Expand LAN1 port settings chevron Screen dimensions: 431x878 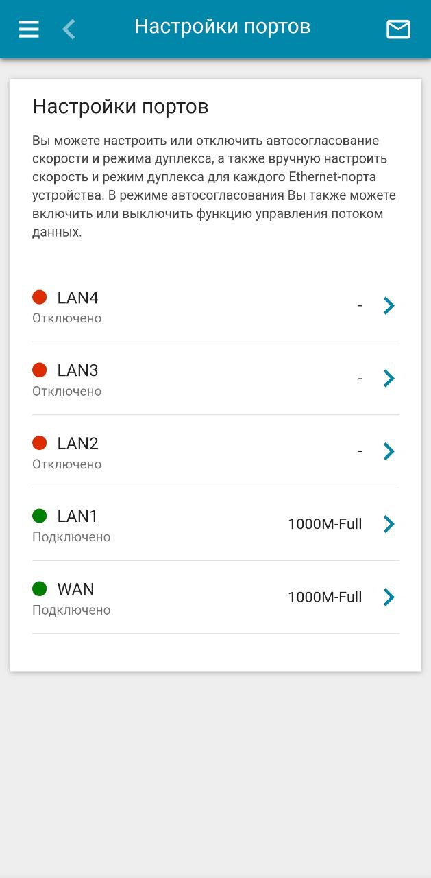[389, 524]
